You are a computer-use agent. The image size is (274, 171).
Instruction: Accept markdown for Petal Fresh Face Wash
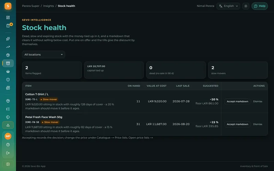click(237, 124)
